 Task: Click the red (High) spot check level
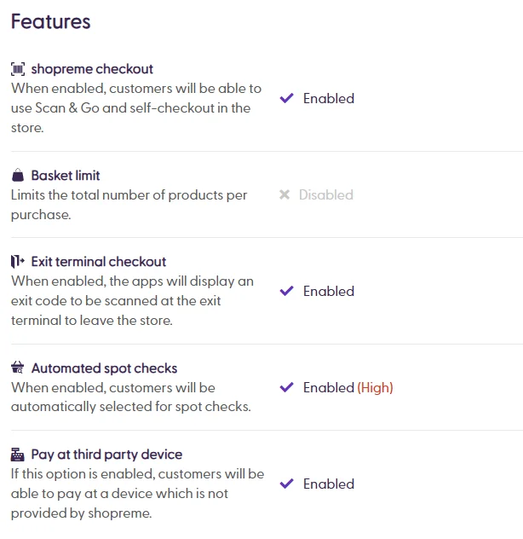375,387
